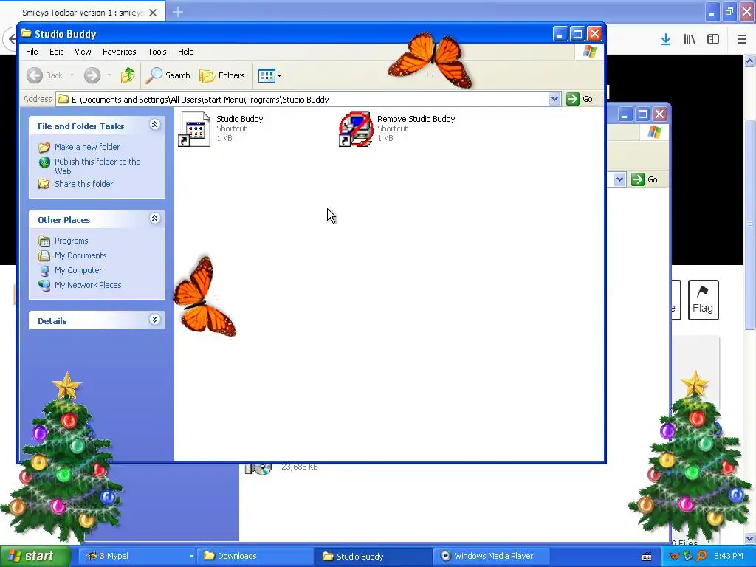Screen dimensions: 756x567
Task: Open Search in the Studio Buddy window
Action: coord(168,75)
